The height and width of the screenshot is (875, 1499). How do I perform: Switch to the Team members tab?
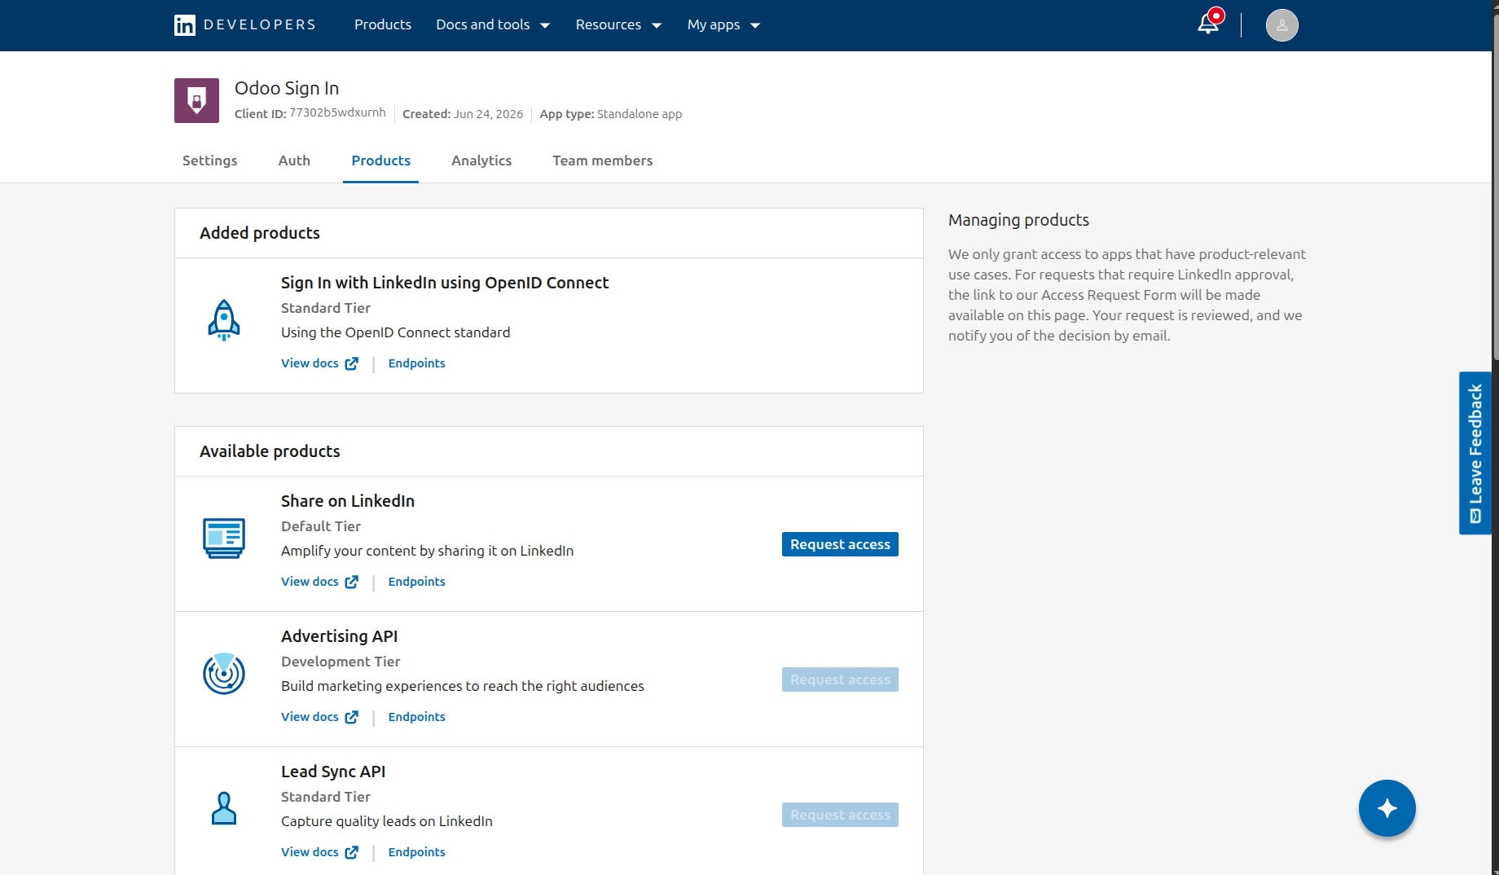click(603, 160)
